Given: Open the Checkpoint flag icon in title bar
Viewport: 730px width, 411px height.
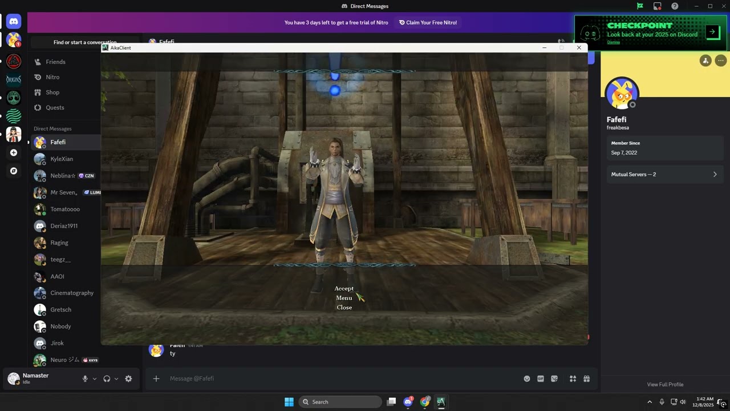Looking at the screenshot, I should (640, 6).
